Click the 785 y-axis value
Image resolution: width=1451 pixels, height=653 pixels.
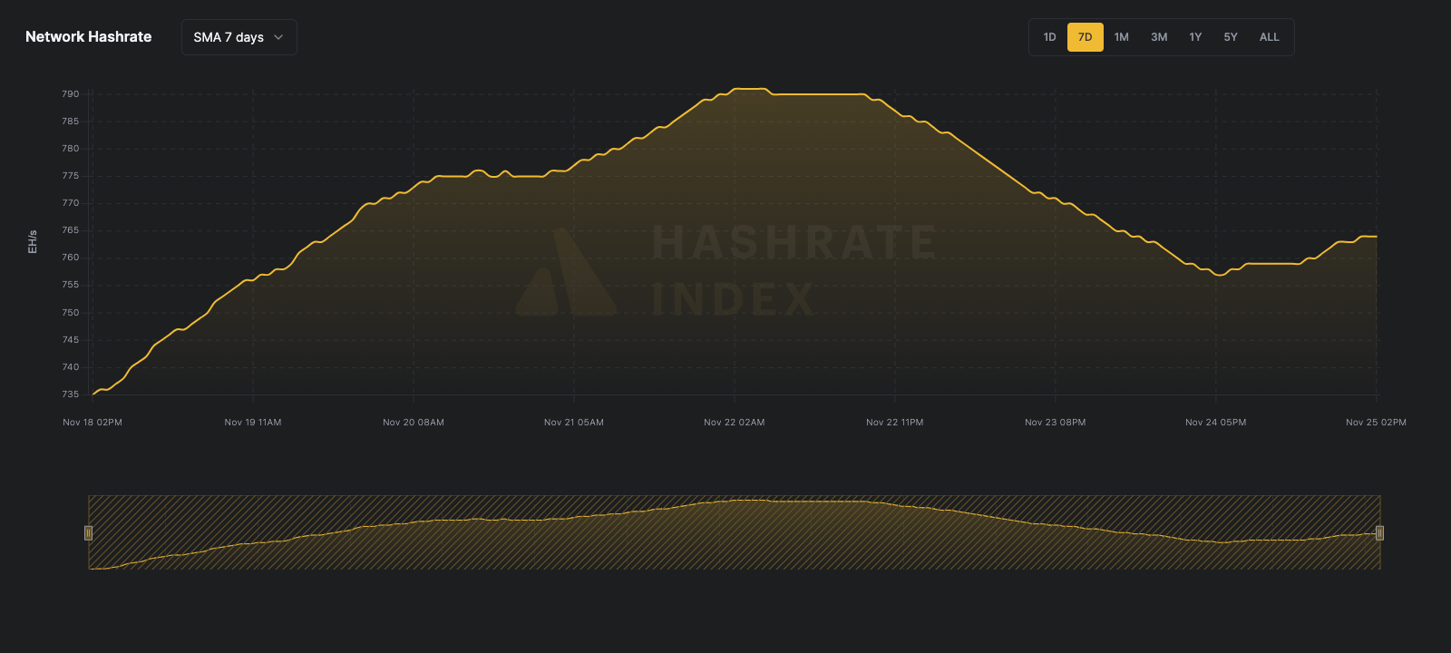pos(71,122)
